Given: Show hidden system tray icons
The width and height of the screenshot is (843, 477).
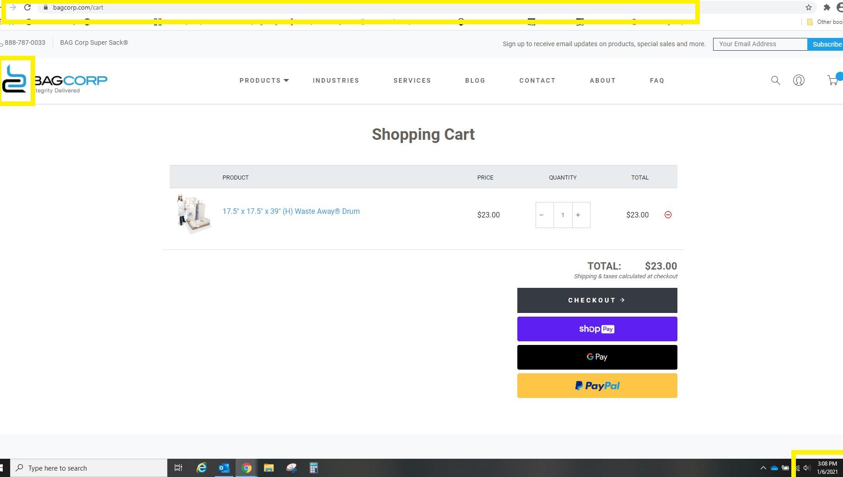Looking at the screenshot, I should click(x=762, y=468).
